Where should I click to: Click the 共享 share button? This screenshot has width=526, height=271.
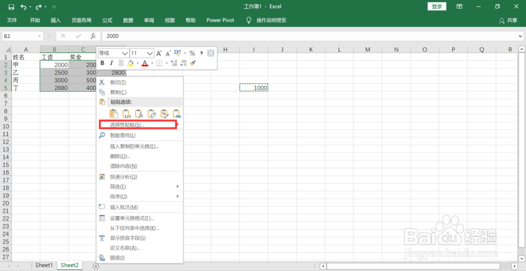click(508, 21)
